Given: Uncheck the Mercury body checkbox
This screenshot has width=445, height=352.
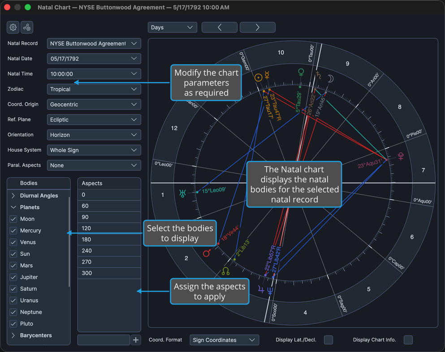Looking at the screenshot, I should point(13,231).
